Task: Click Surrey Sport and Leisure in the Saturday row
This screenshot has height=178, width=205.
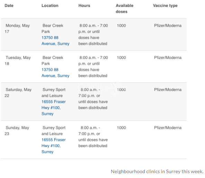Action: (54, 93)
